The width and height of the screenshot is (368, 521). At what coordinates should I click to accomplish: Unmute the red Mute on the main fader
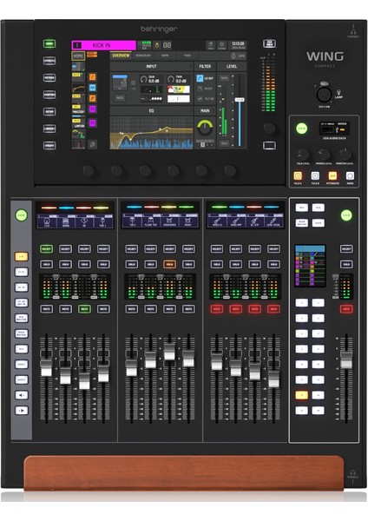346,309
